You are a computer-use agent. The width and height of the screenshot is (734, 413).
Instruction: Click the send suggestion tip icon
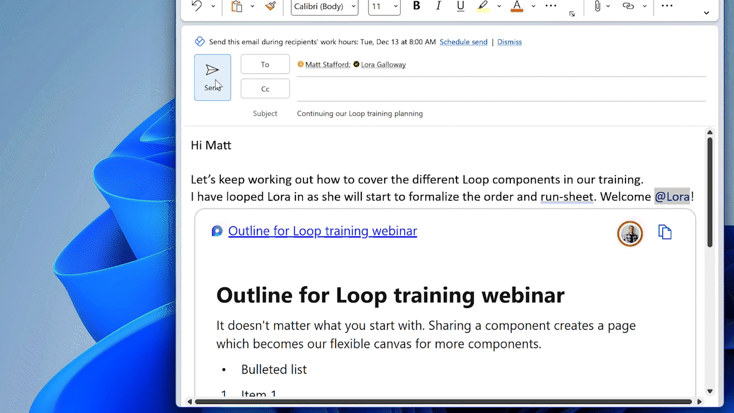pos(200,41)
